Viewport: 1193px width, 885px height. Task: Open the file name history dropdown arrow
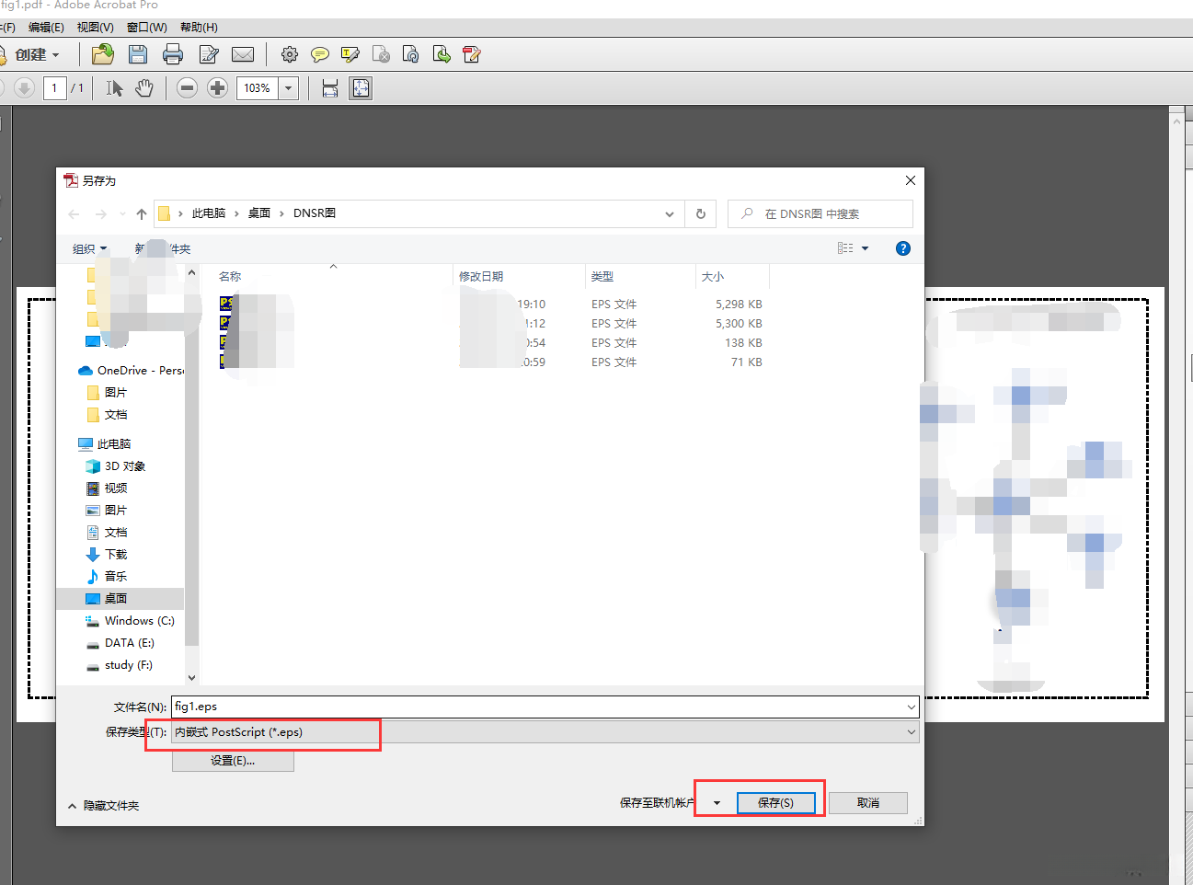(x=911, y=707)
